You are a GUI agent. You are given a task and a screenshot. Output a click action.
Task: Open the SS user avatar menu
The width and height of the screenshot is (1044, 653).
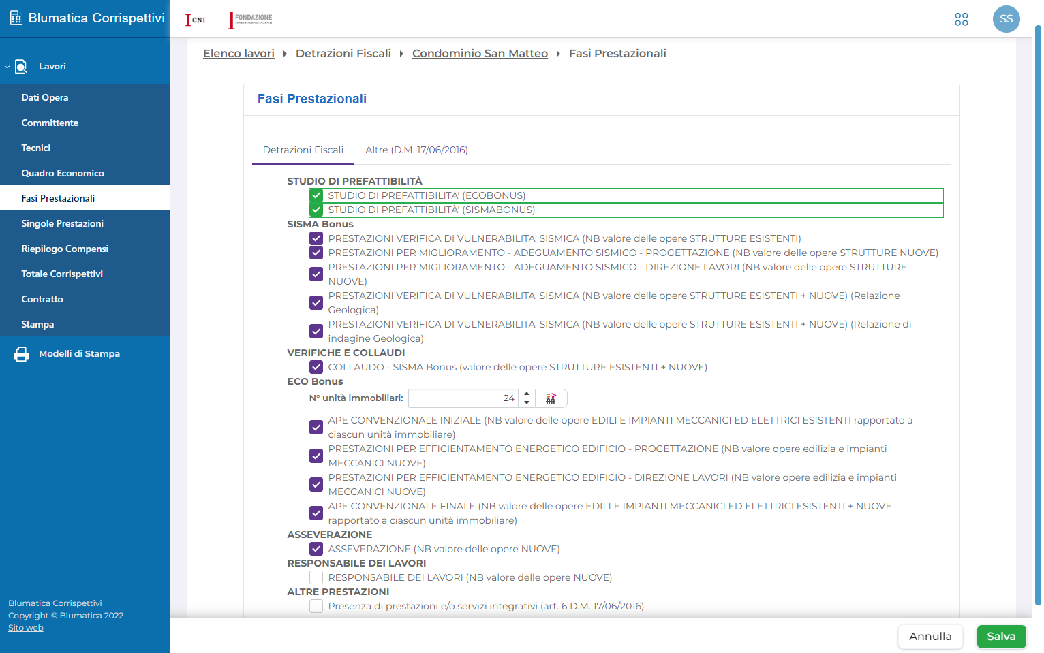tap(1007, 19)
